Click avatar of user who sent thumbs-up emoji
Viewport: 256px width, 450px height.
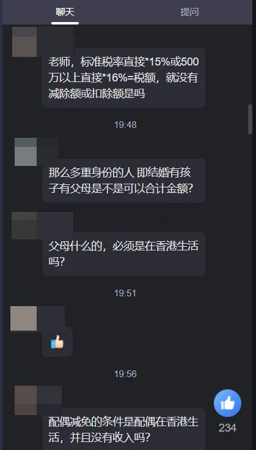click(x=23, y=318)
